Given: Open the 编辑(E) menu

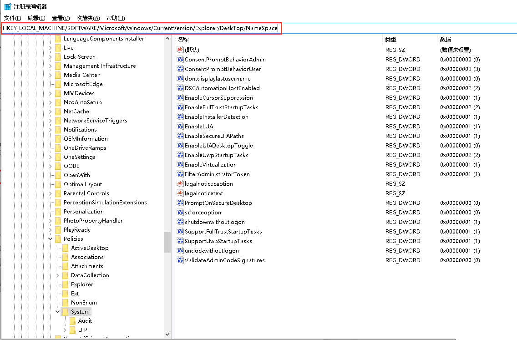Looking at the screenshot, I should pyautogui.click(x=36, y=18).
